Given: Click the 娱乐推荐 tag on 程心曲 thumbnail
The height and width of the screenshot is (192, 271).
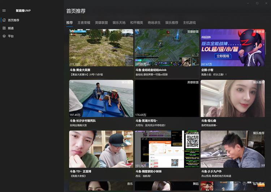Looking at the screenshot, I should click(259, 82).
